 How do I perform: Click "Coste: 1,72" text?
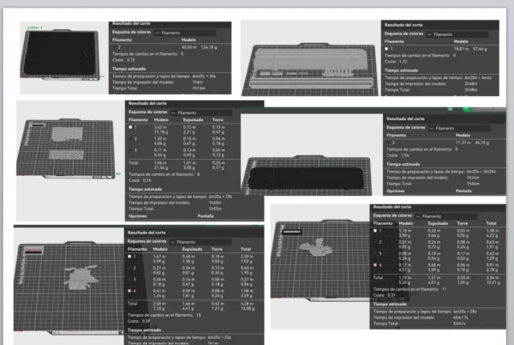(396, 62)
